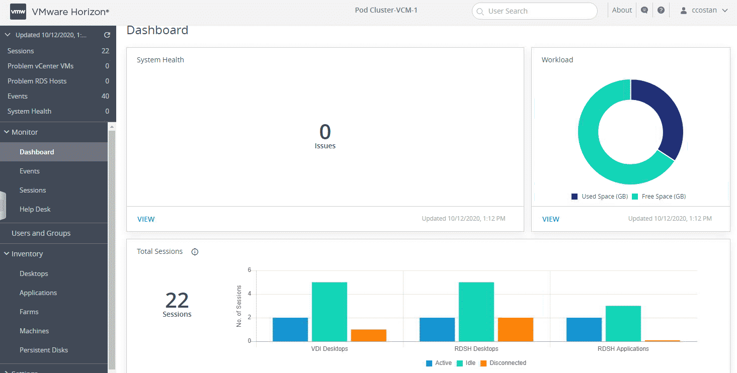Click the Workload card title
This screenshot has height=373, width=737.
pyautogui.click(x=557, y=60)
